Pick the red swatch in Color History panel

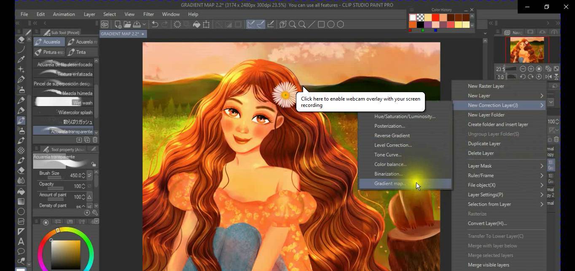(435, 18)
